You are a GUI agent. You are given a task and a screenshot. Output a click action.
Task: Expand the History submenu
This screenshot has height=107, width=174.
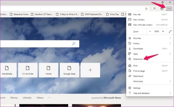pyautogui.click(x=150, y=43)
